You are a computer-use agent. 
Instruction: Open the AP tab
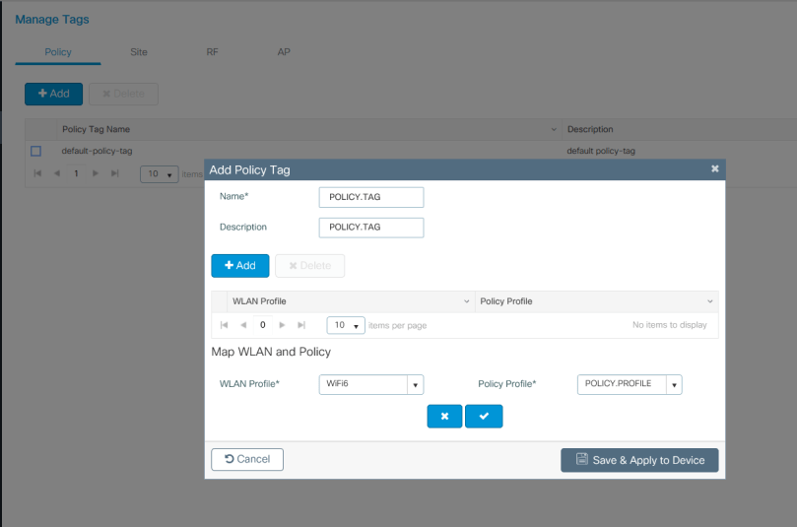[284, 52]
